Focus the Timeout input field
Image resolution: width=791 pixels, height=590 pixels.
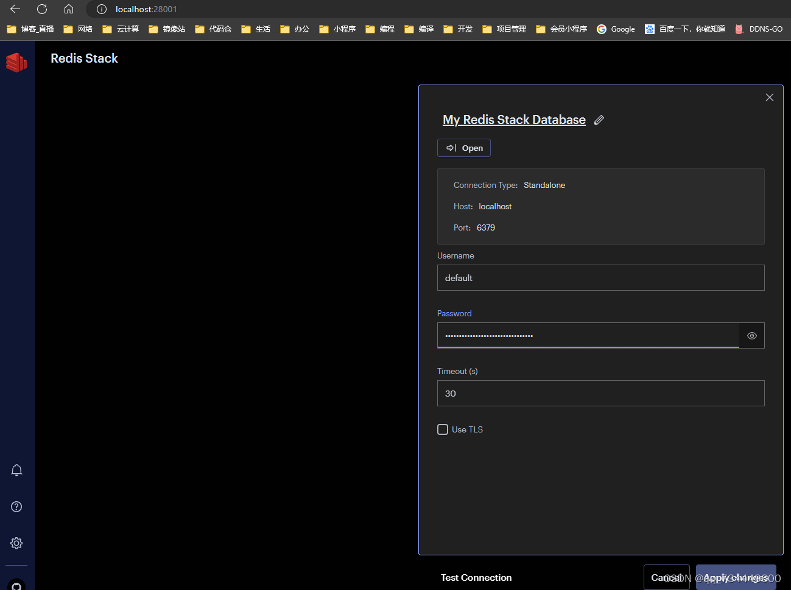(x=601, y=394)
